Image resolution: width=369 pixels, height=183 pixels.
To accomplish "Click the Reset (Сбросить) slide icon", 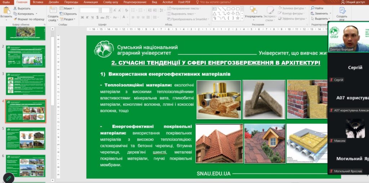I will 62,14.
